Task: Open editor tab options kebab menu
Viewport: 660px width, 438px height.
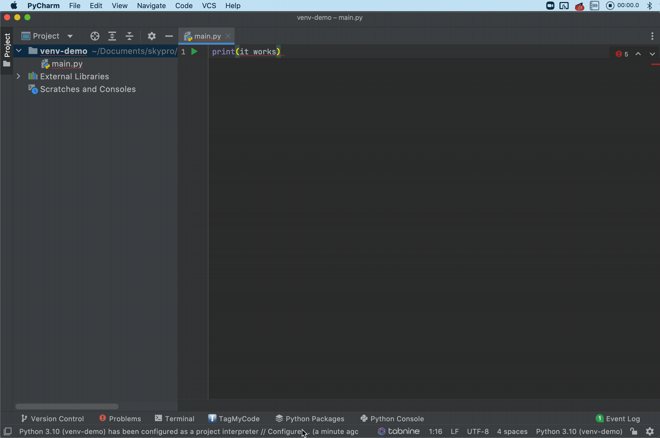Action: click(652, 36)
